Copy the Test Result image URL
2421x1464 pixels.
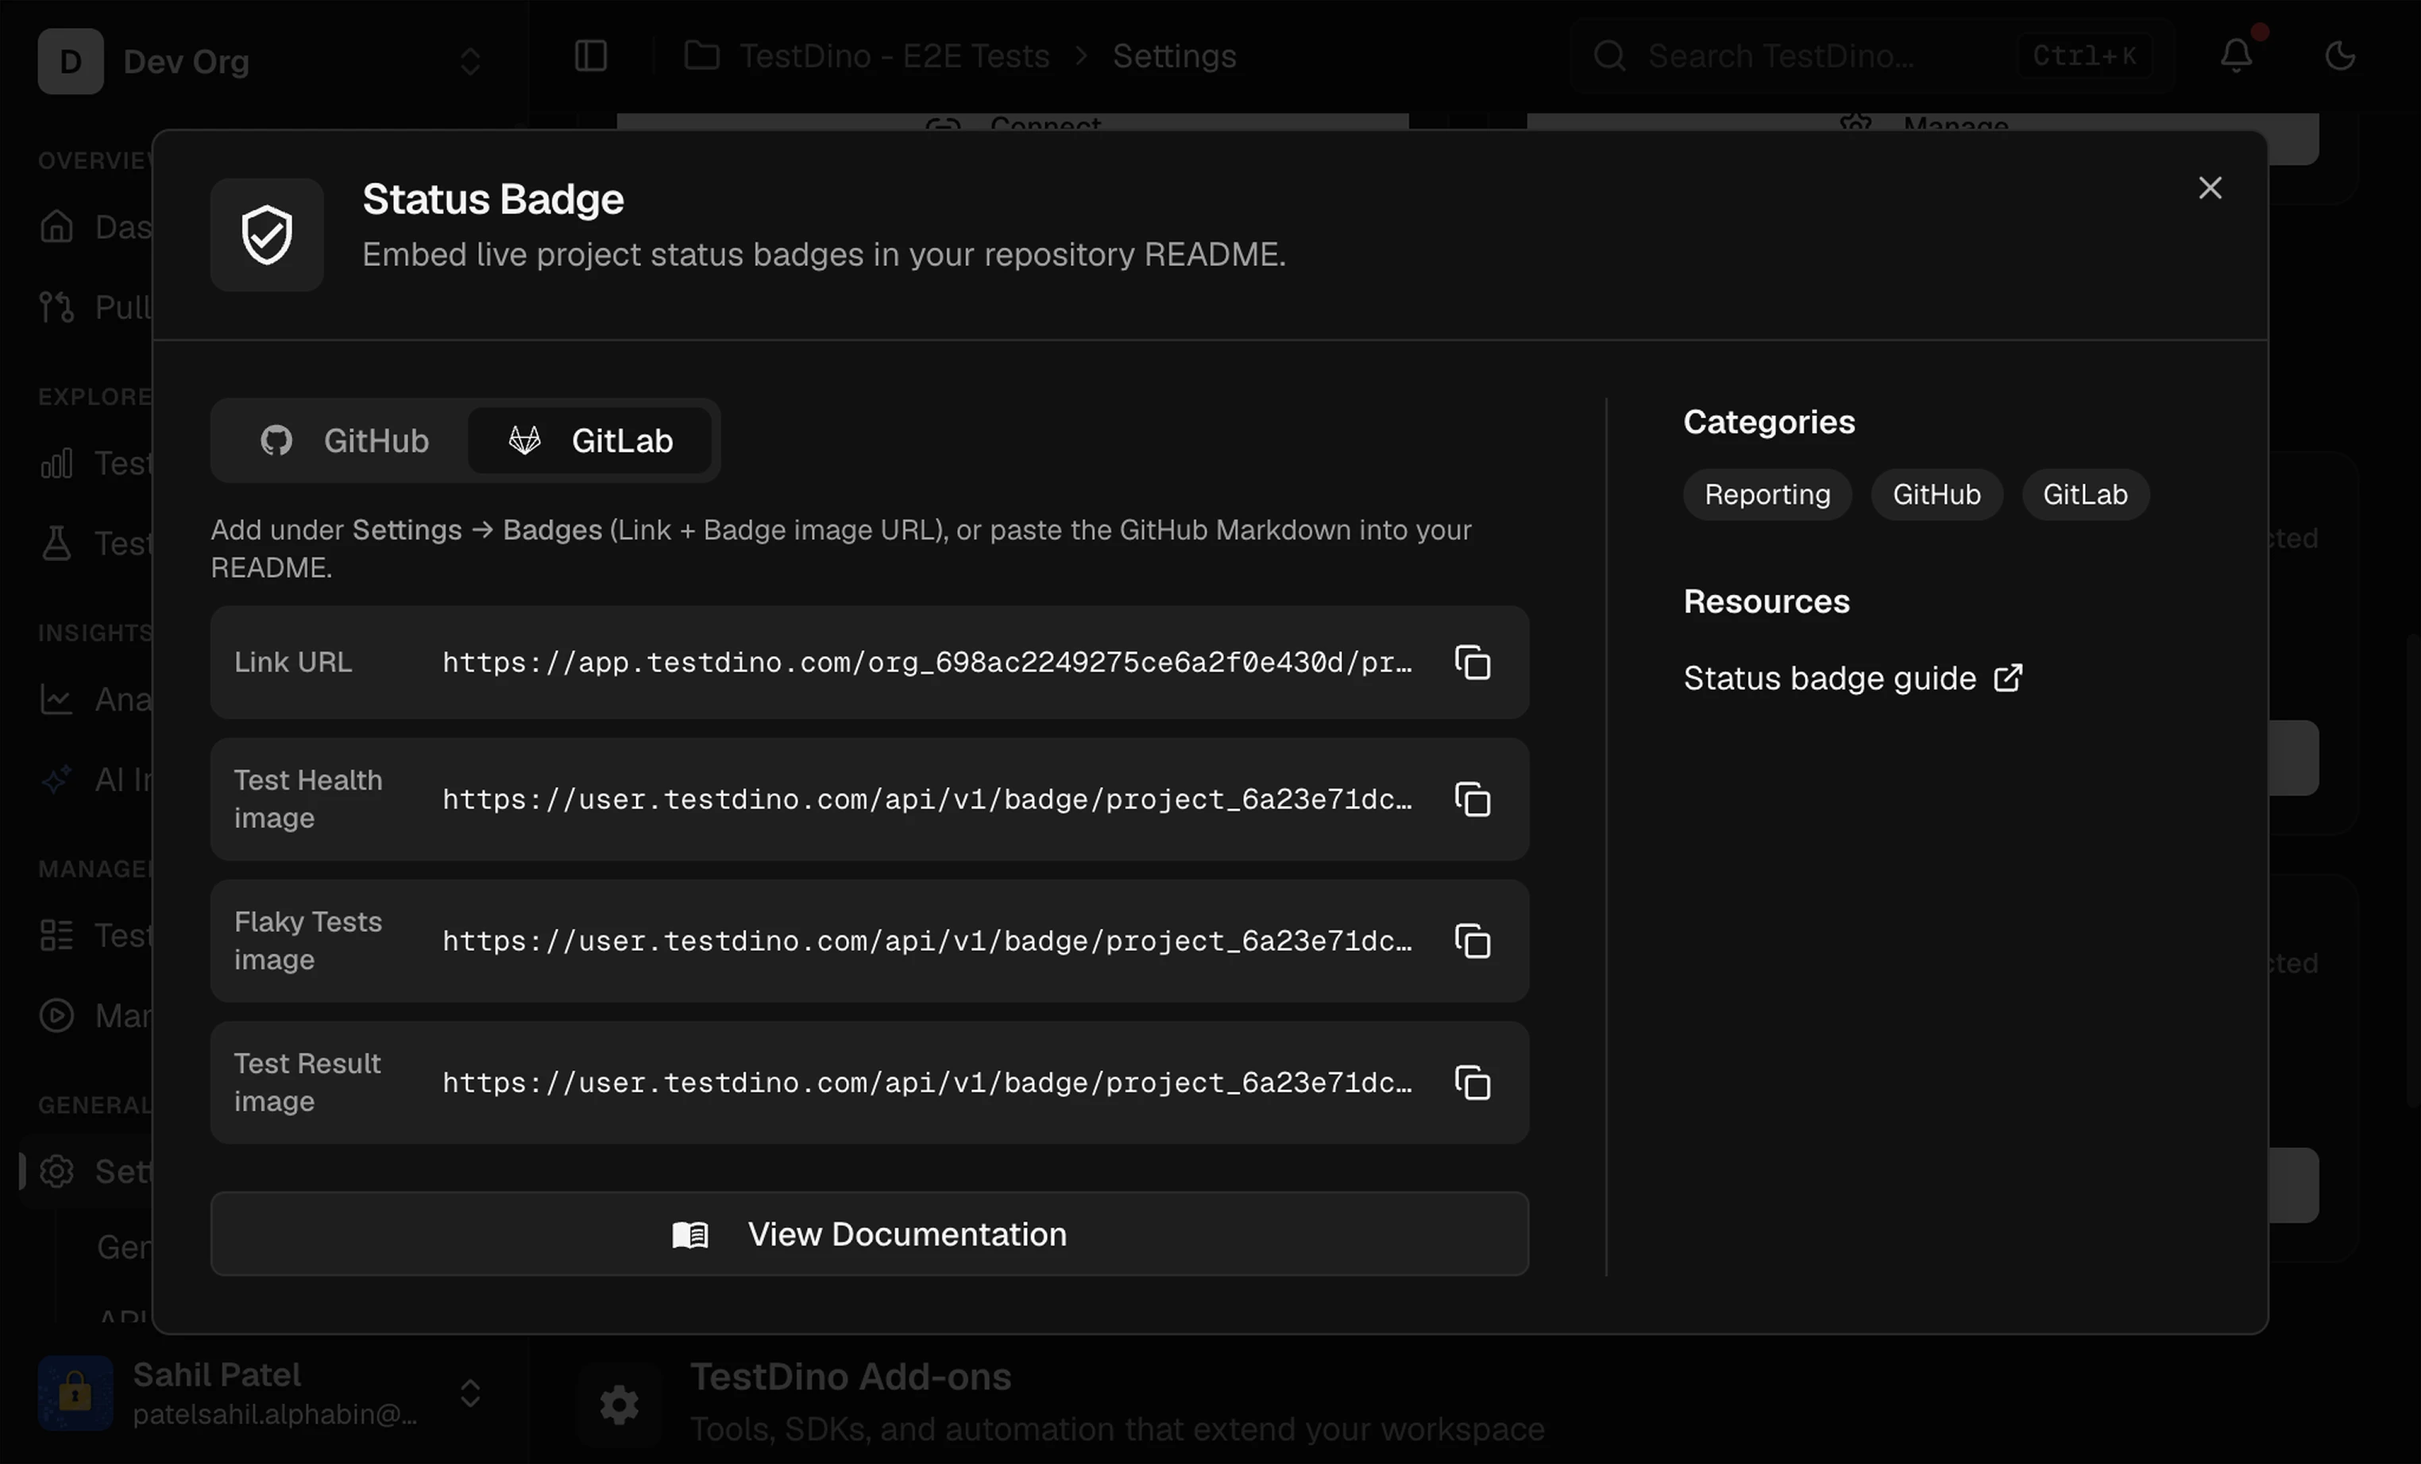pos(1472,1082)
